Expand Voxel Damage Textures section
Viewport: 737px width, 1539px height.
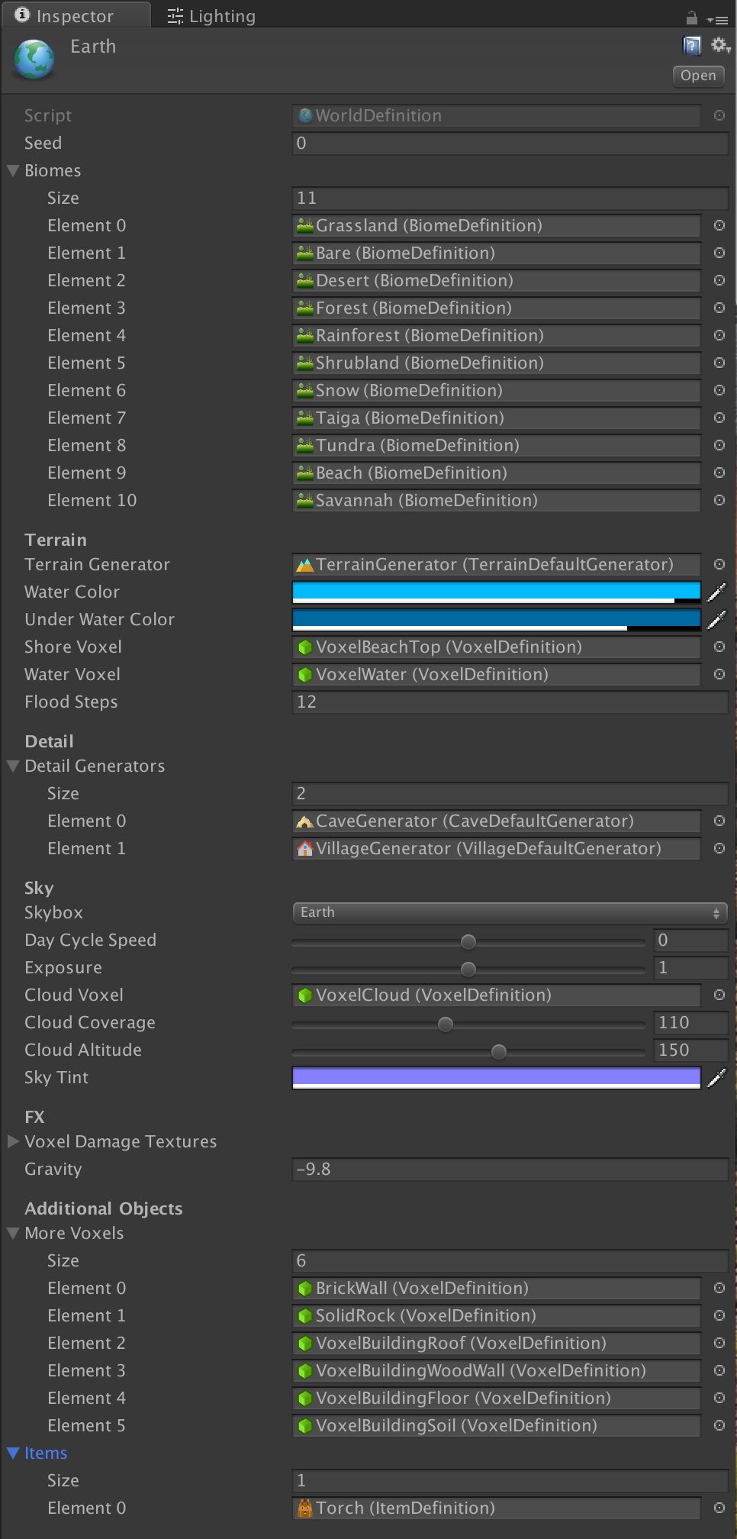click(13, 1142)
